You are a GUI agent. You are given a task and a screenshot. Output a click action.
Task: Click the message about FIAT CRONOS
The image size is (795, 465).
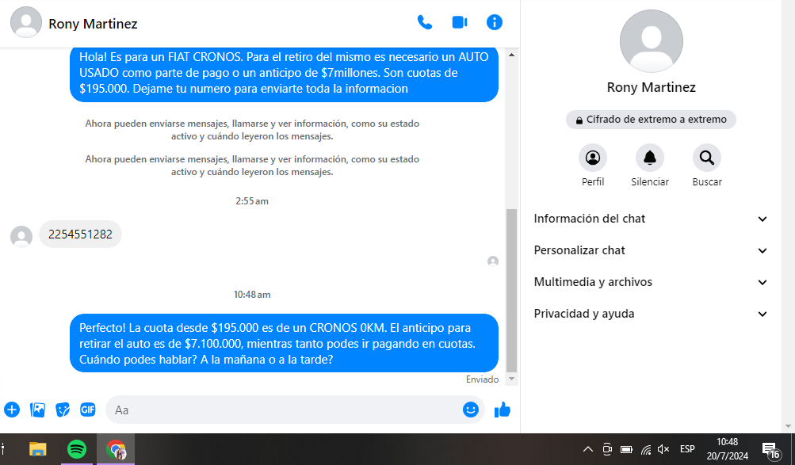(x=284, y=75)
